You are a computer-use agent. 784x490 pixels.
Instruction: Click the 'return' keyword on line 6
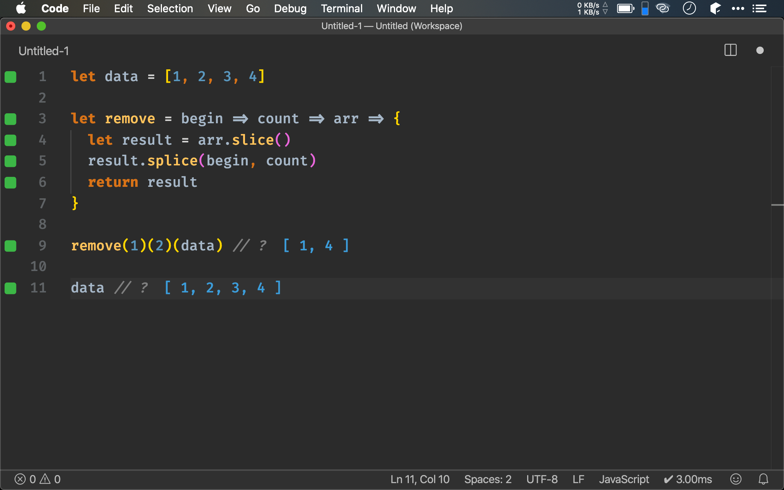113,182
